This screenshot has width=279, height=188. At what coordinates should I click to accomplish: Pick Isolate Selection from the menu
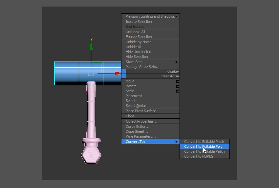139,22
